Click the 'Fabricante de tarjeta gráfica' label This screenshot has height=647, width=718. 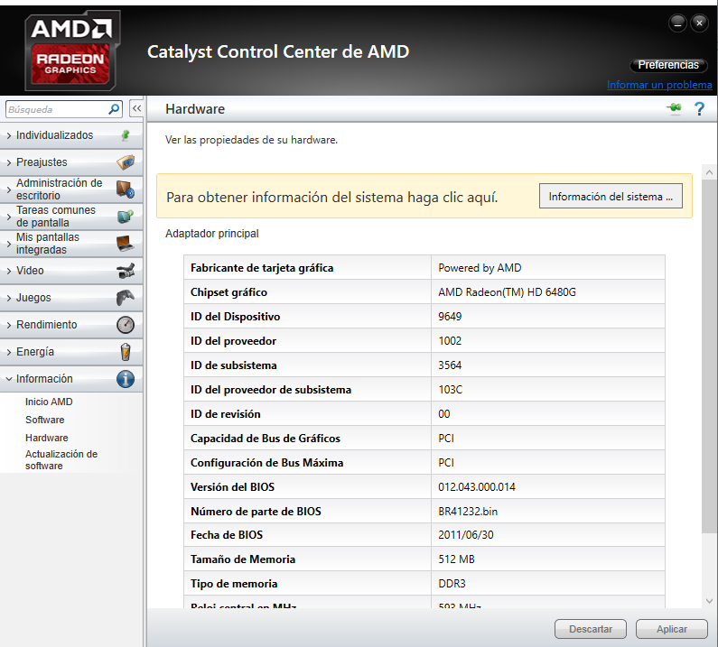pyautogui.click(x=262, y=268)
